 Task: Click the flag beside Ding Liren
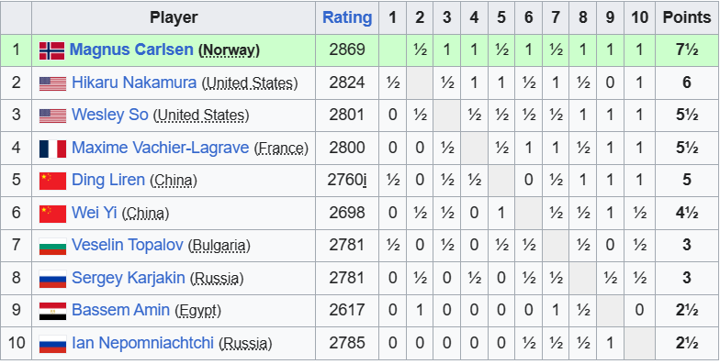coord(53,182)
